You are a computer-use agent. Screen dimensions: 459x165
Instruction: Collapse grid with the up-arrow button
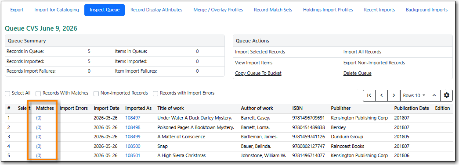pos(434,95)
